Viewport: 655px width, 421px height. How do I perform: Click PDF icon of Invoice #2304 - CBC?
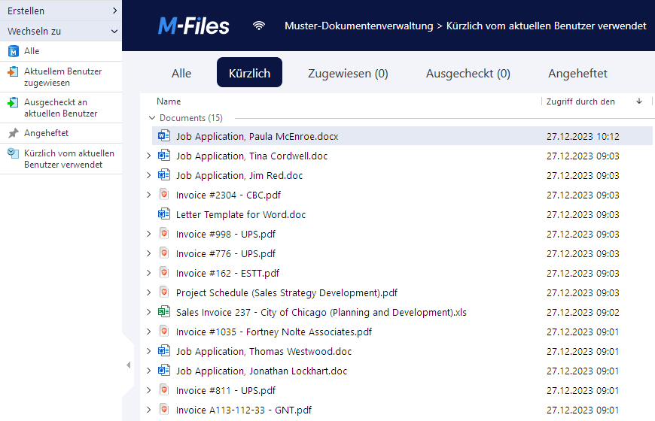[x=164, y=195]
